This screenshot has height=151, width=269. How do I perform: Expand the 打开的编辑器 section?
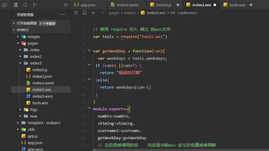14,23
